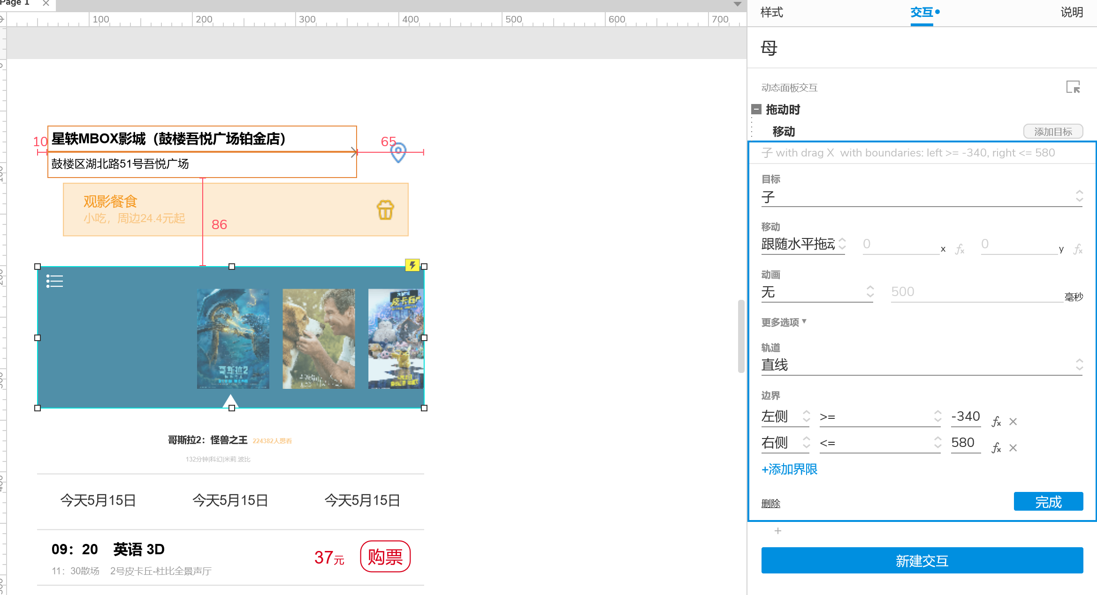This screenshot has width=1097, height=595.
Task: Click the fx icon for x move value
Action: [960, 249]
